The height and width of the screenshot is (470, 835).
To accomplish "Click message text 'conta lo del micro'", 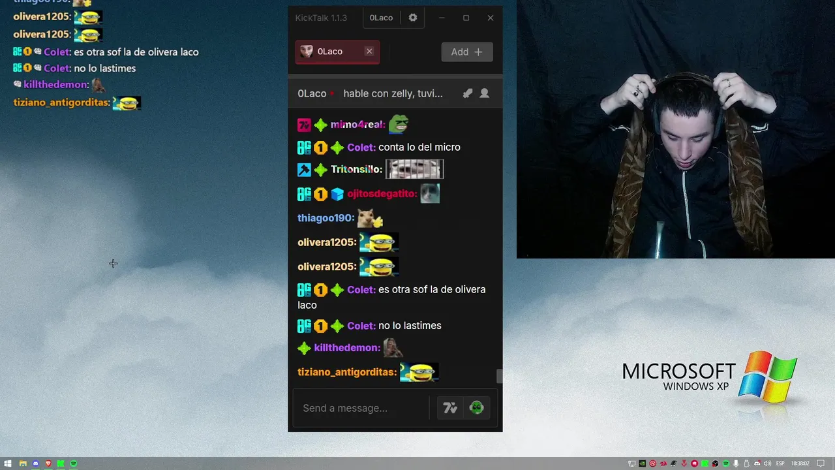I will (419, 148).
